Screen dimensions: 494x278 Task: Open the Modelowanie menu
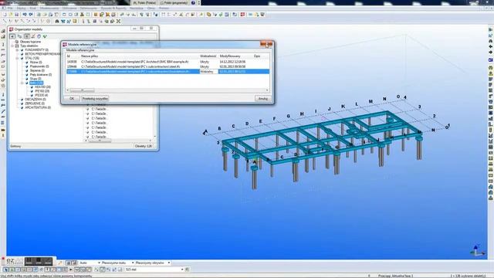(49, 8)
